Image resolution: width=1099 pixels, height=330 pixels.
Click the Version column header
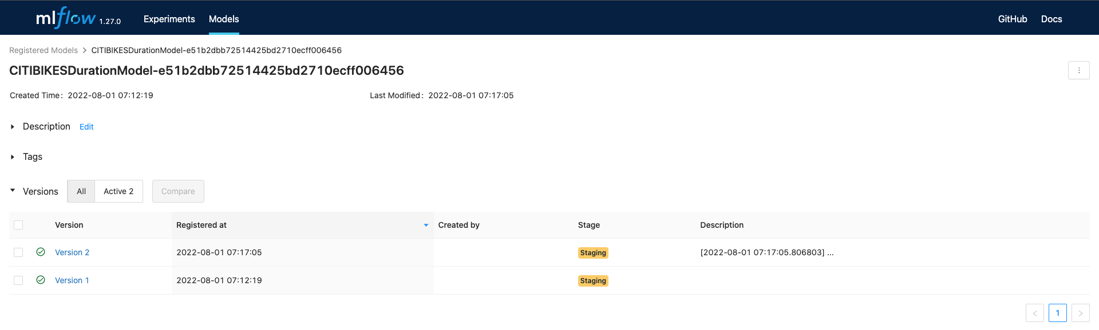69,225
